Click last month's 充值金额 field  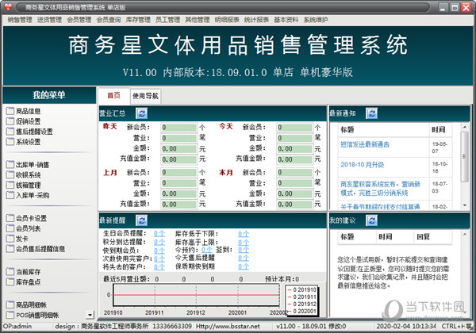179,205
